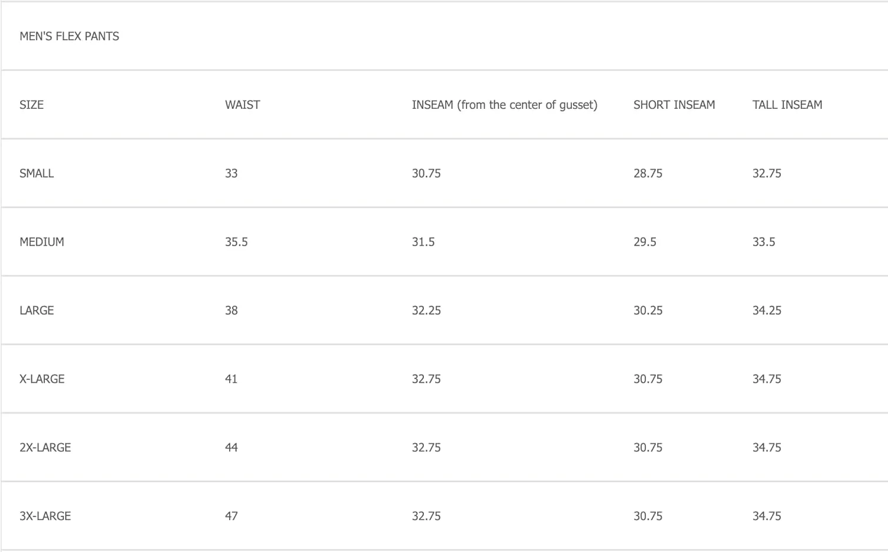Image resolution: width=888 pixels, height=552 pixels.
Task: Click the inseam value 30.75 in SMALL row
Action: (x=426, y=173)
